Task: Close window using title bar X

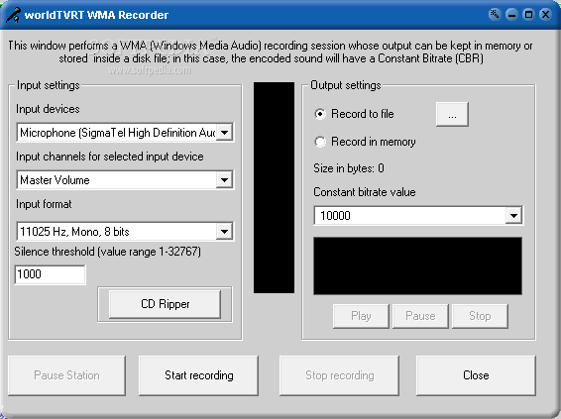Action: [545, 15]
